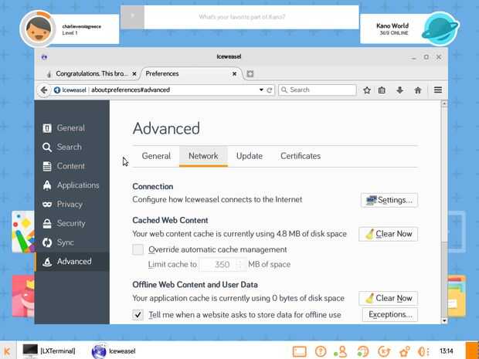Show bookmarks list icon in toolbar
The height and width of the screenshot is (359, 479).
point(382,90)
